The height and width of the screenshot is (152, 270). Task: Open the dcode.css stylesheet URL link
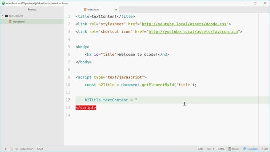184,24
